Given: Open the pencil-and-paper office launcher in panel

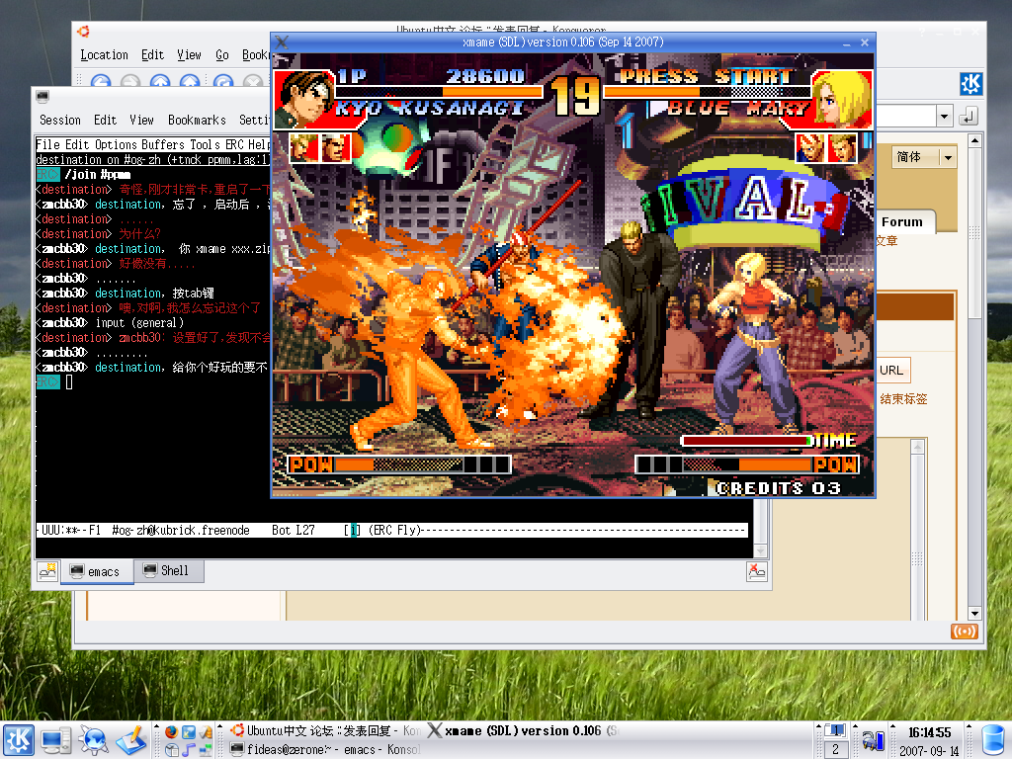Looking at the screenshot, I should [x=131, y=740].
